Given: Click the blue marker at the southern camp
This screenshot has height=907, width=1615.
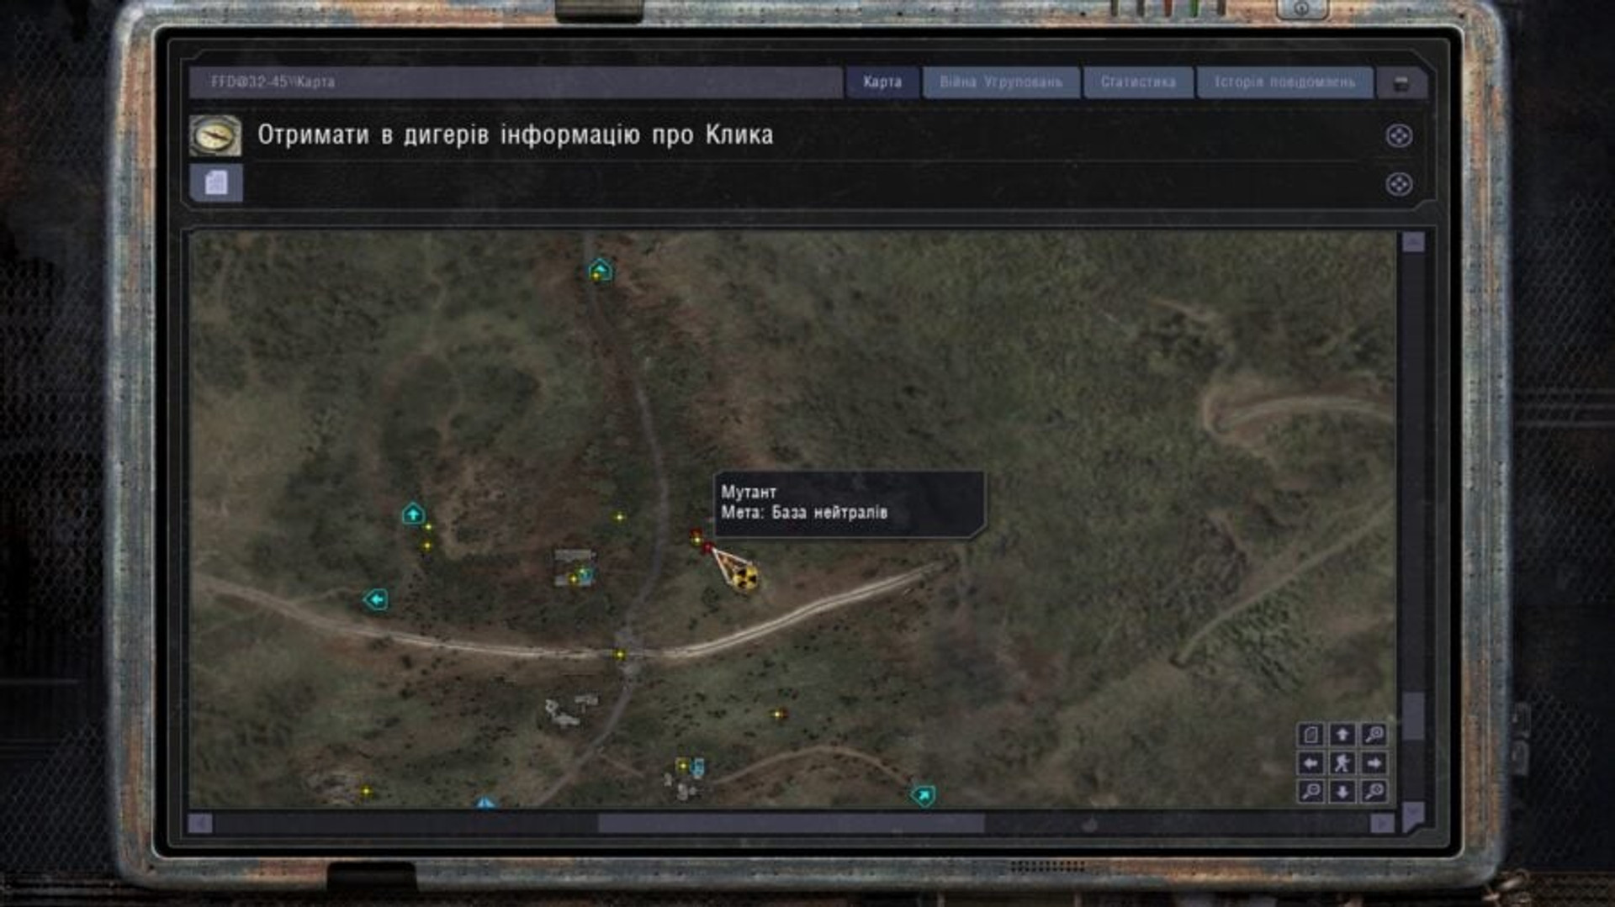Looking at the screenshot, I should click(x=697, y=767).
